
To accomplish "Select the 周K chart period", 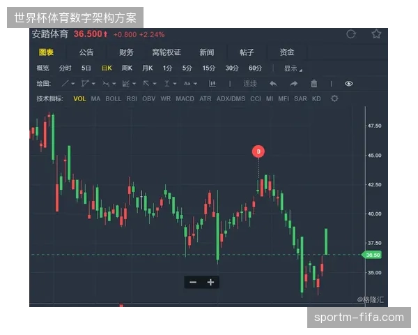I will point(127,68).
